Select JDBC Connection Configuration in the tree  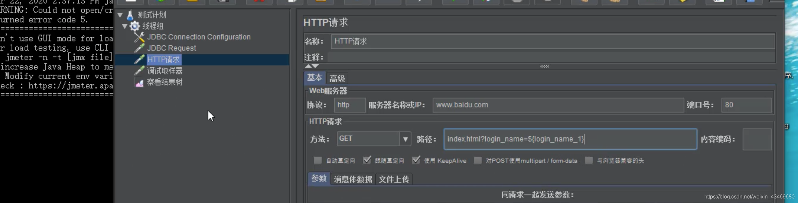[x=199, y=37]
